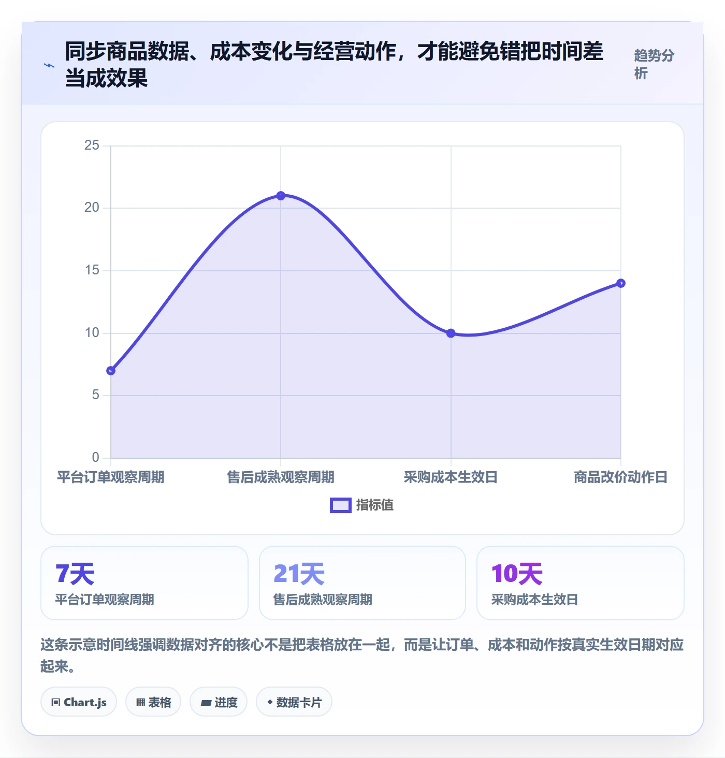Click the bar icon in 进度 chip
Image resolution: width=725 pixels, height=758 pixels.
click(x=206, y=703)
